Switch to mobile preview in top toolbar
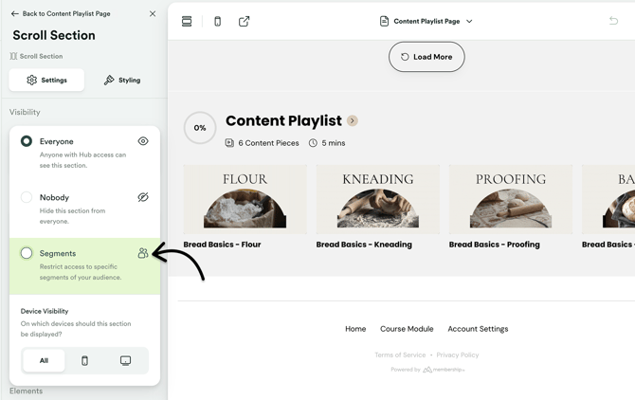 [217, 22]
